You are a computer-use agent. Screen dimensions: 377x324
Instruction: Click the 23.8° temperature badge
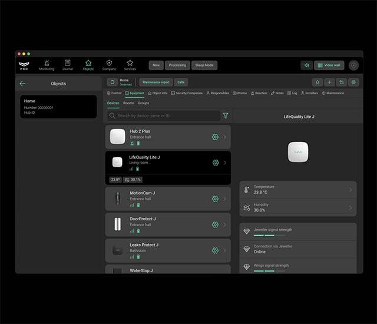pyautogui.click(x=115, y=180)
